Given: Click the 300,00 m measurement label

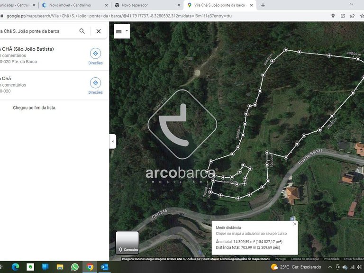Looking at the screenshot, I should [x=354, y=54].
